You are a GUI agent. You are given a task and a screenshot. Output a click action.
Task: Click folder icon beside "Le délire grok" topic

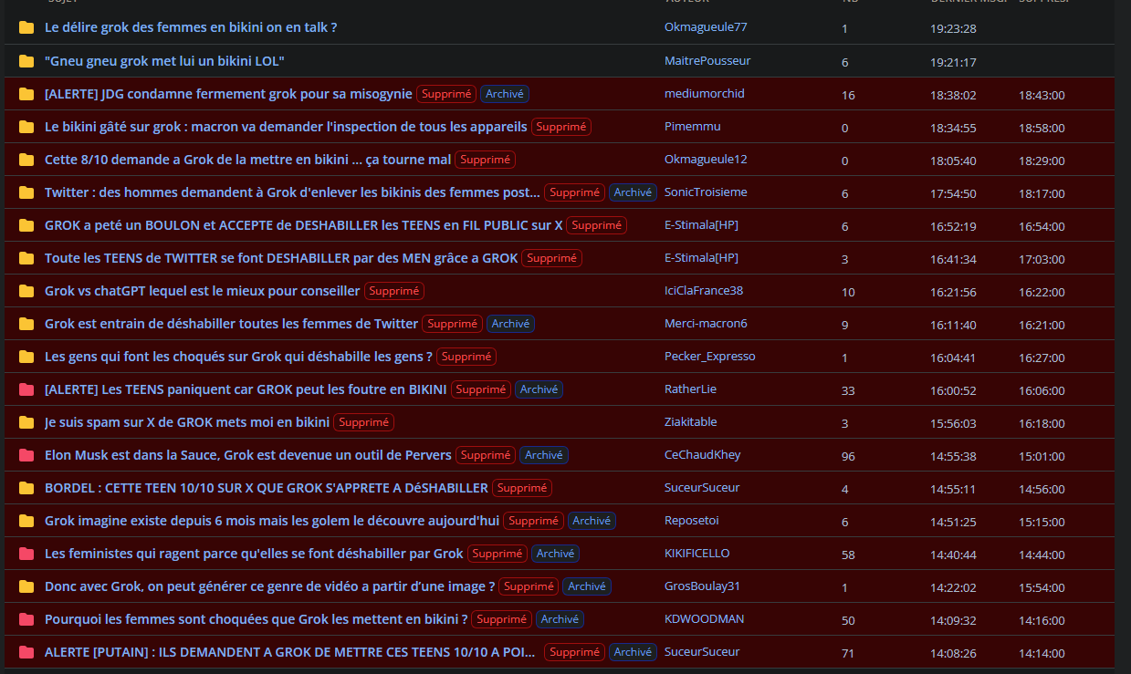click(26, 28)
